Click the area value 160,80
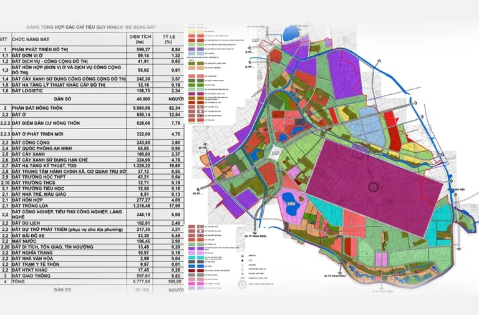Image resolution: width=479 pixels, height=315 pixels. (143, 154)
